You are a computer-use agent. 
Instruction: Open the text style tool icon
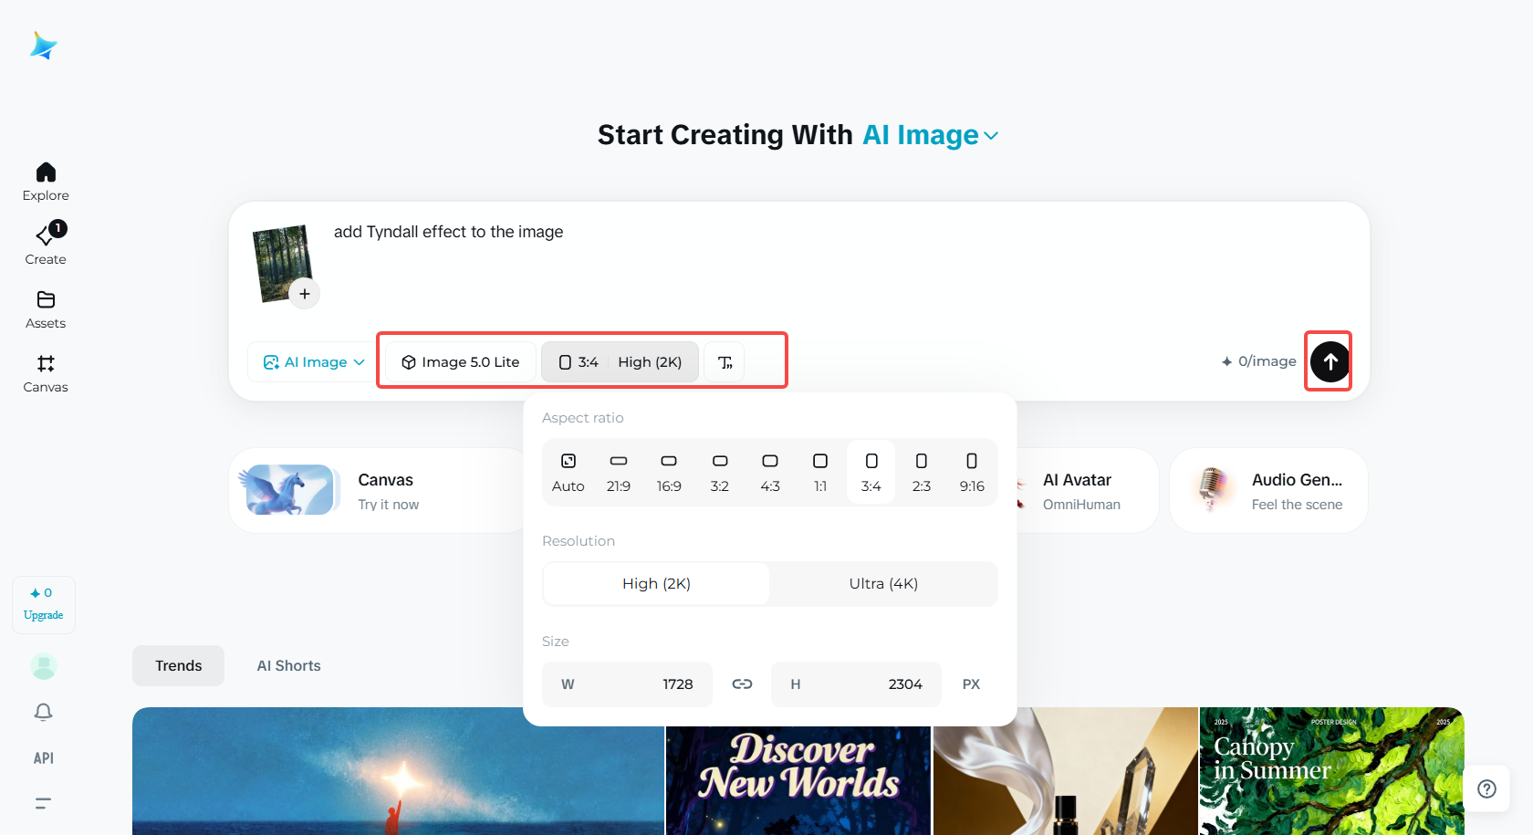[x=725, y=362]
